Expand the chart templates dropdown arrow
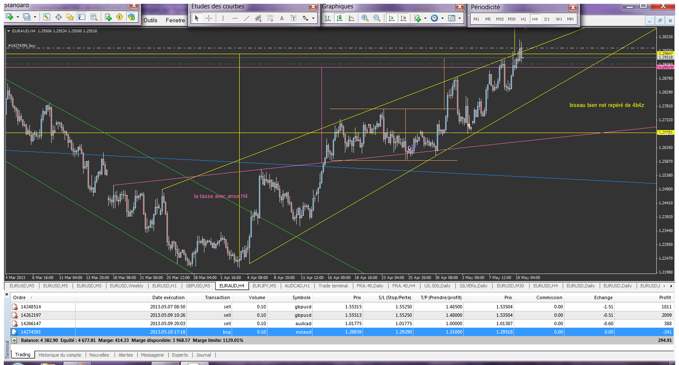The height and width of the screenshot is (365, 679). [460, 18]
